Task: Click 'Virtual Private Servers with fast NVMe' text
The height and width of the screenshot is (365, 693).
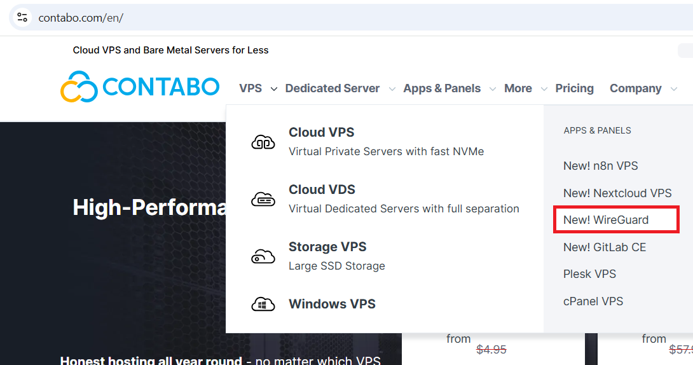Action: (x=387, y=151)
